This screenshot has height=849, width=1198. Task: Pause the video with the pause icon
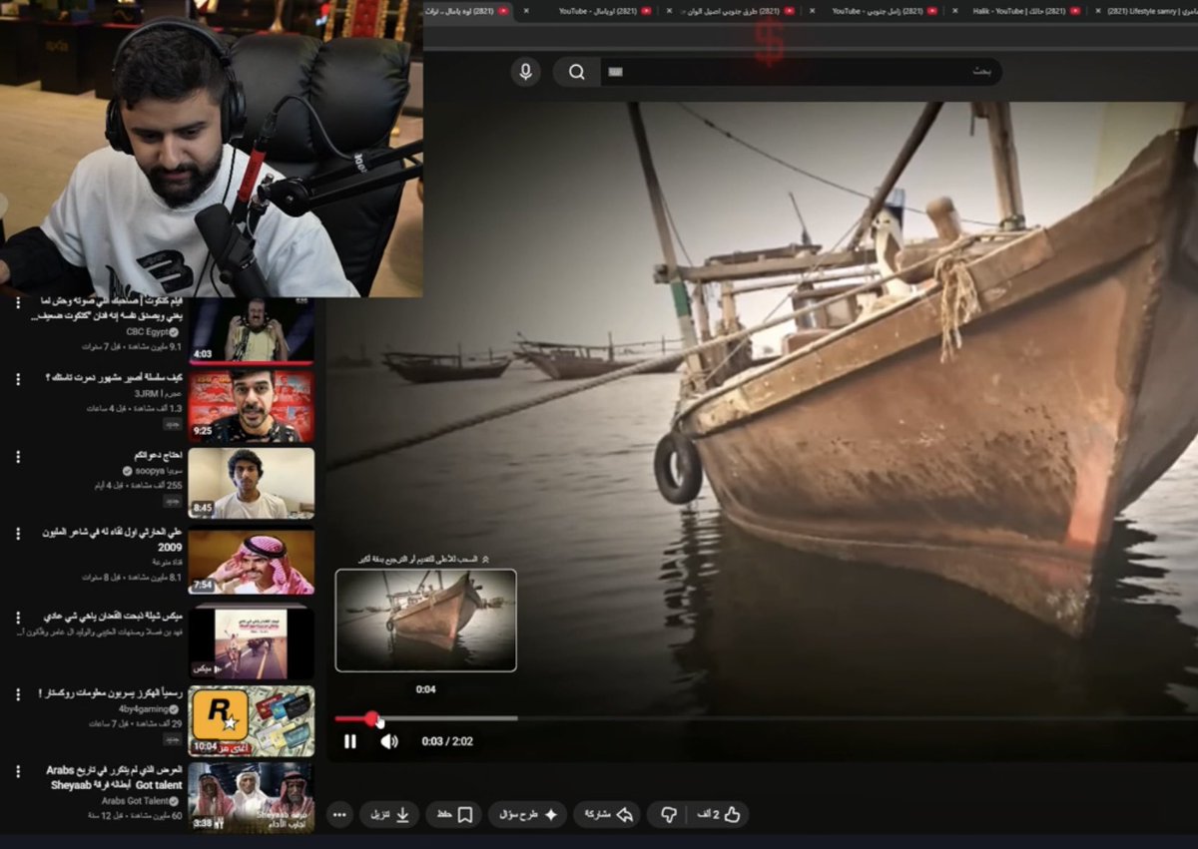coord(350,741)
